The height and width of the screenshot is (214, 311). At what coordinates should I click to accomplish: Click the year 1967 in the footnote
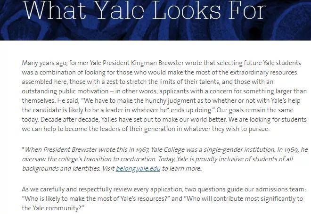click(144, 149)
